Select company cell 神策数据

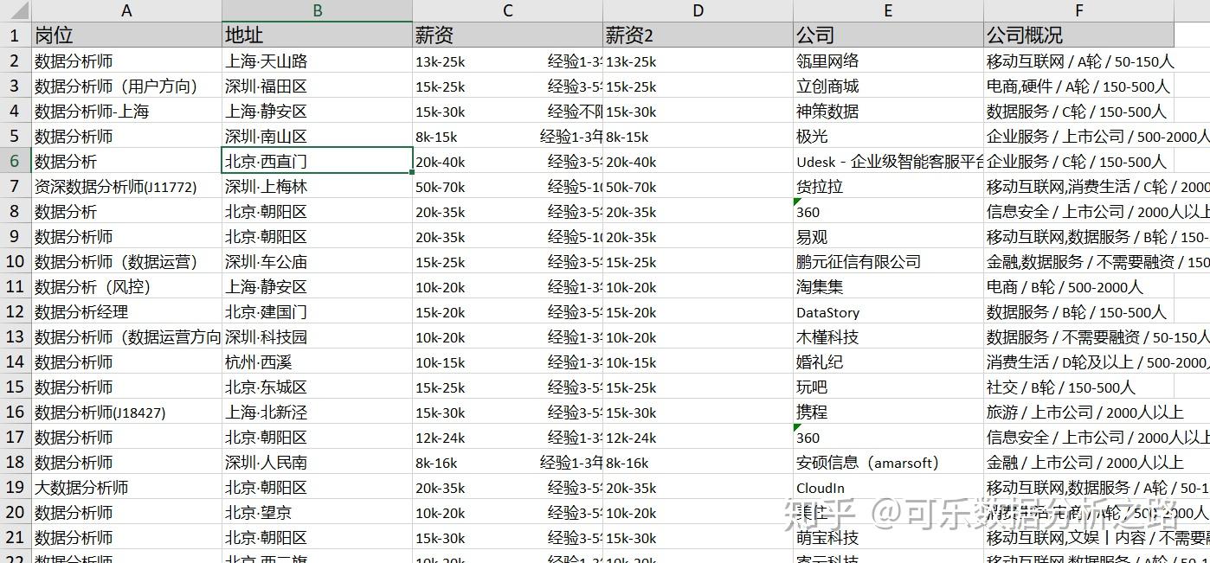point(888,111)
